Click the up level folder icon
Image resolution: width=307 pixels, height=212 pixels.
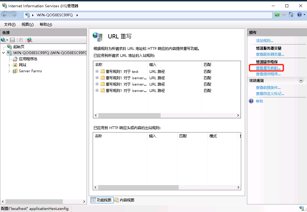[21, 40]
